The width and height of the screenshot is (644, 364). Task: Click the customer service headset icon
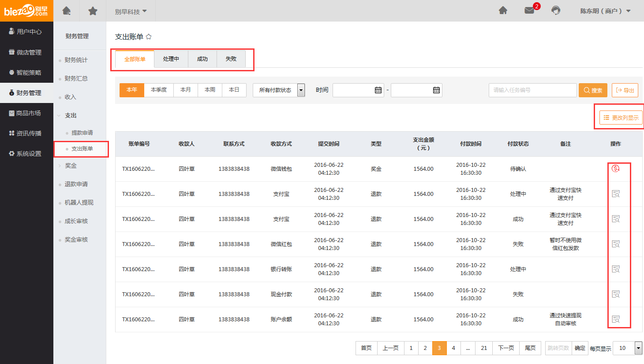click(x=556, y=11)
